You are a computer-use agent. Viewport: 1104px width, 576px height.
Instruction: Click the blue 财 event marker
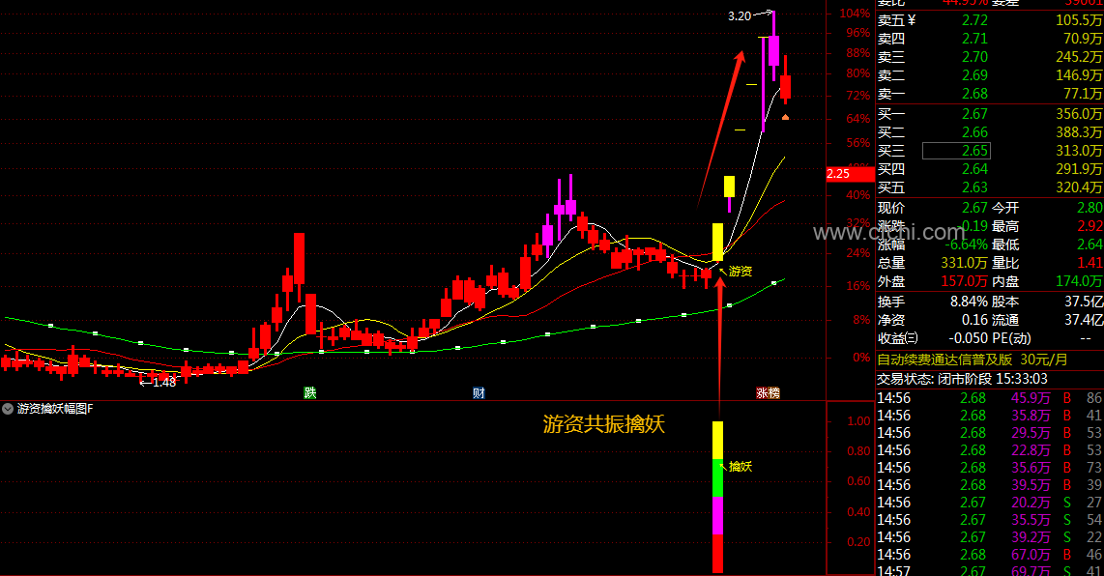pos(479,393)
